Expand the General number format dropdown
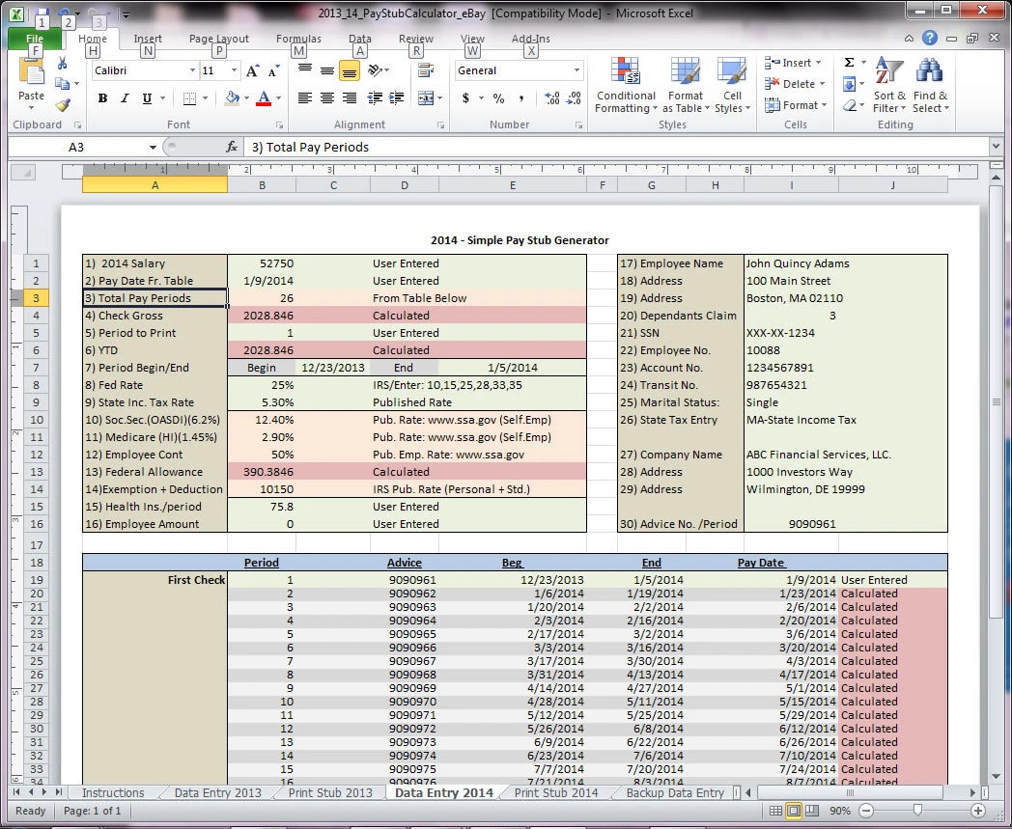 click(577, 70)
